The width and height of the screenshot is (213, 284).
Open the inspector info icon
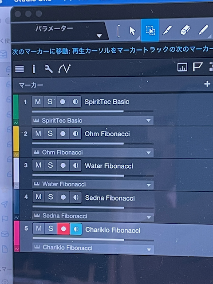[x=34, y=69]
